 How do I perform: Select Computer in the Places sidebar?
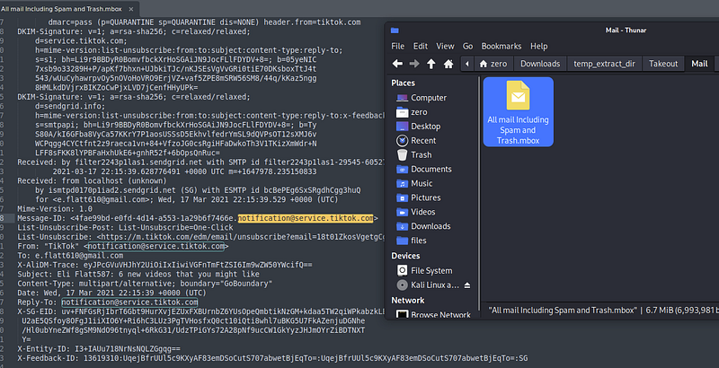coord(428,98)
